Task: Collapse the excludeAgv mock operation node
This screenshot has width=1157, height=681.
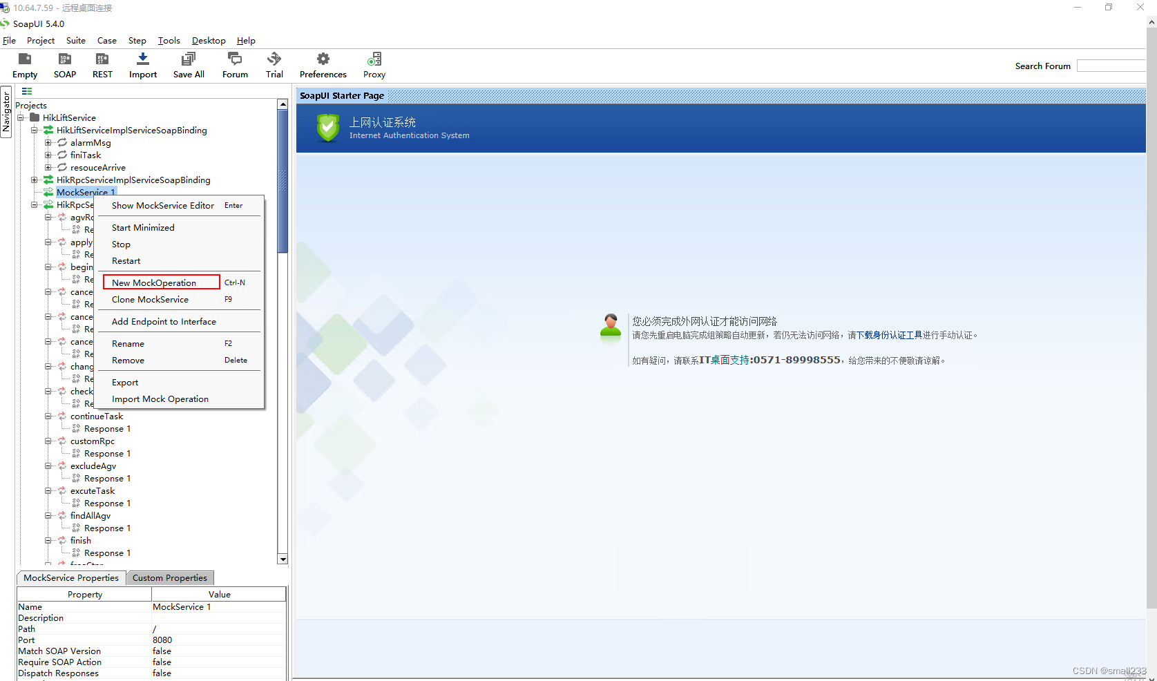Action: [48, 466]
